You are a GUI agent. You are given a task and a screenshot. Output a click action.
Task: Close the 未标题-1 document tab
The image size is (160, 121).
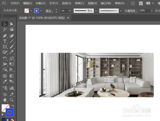point(68,18)
